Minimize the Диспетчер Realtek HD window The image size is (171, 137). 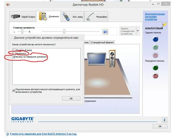click(x=153, y=4)
